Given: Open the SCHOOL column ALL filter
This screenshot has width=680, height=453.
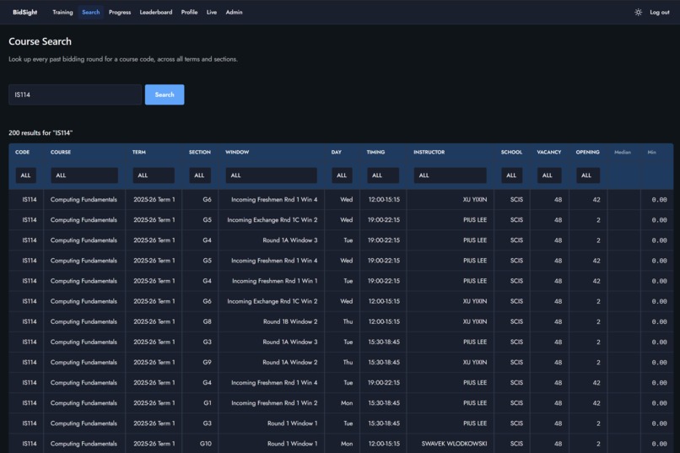Looking at the screenshot, I should [512, 175].
